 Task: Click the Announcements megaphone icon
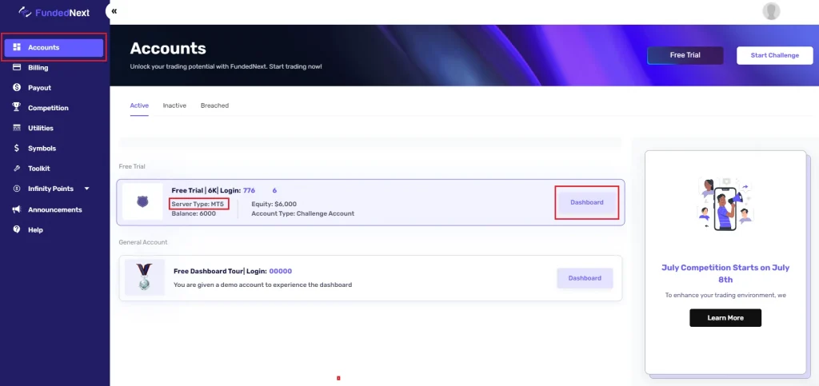coord(17,209)
